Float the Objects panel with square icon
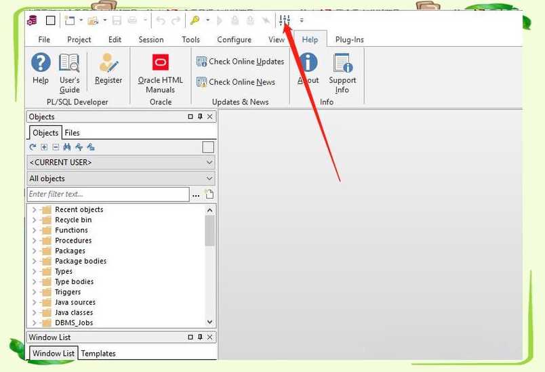This screenshot has width=545, height=372. pyautogui.click(x=190, y=117)
